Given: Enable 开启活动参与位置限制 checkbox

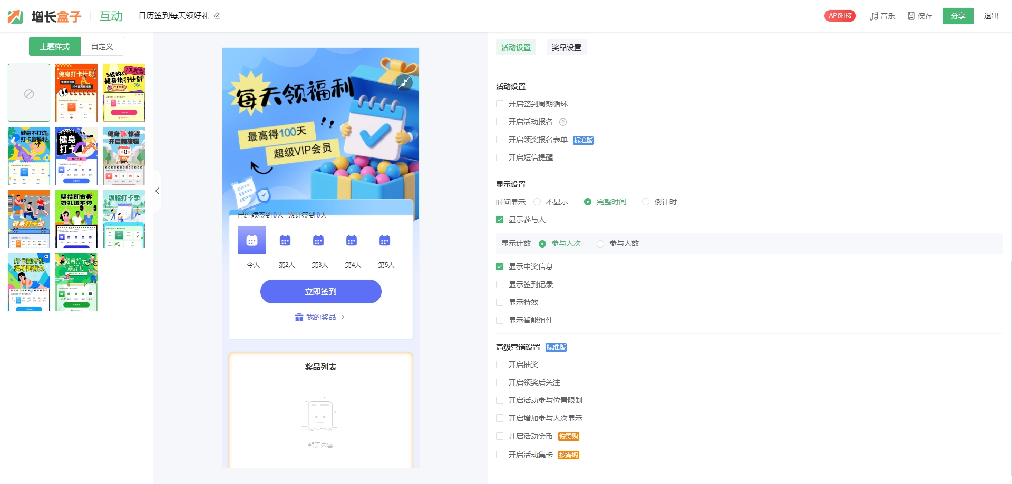Looking at the screenshot, I should click(500, 400).
